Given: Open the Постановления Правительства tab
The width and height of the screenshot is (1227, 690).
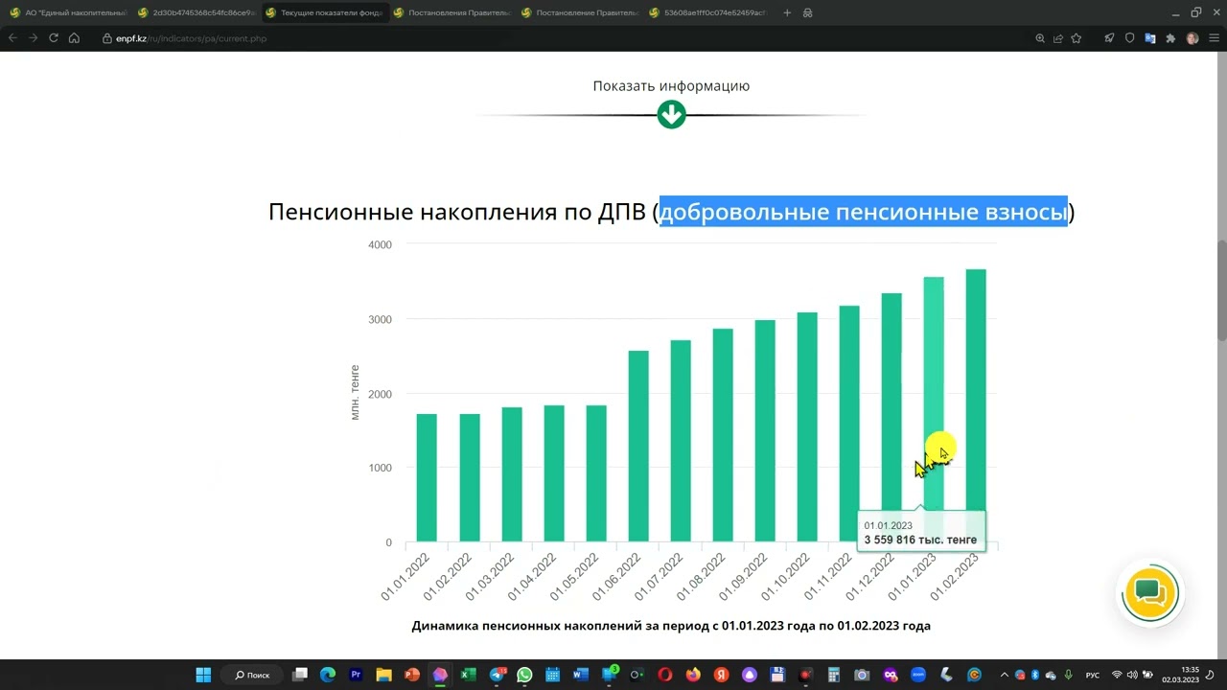Looking at the screenshot, I should 451,12.
